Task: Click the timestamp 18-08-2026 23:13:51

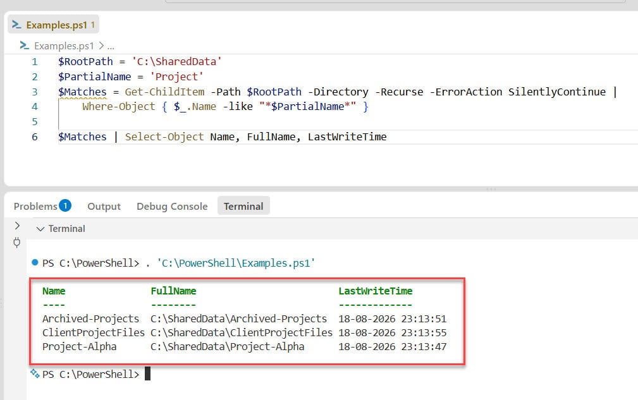Action: (x=393, y=318)
